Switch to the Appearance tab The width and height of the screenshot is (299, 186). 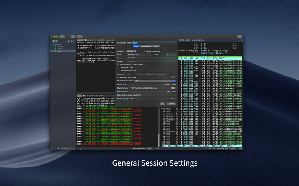click(146, 46)
